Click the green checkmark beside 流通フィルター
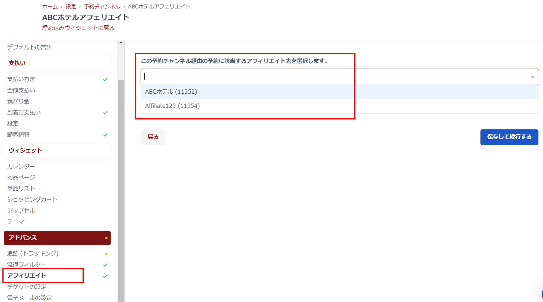The height and width of the screenshot is (302, 543). (x=105, y=265)
